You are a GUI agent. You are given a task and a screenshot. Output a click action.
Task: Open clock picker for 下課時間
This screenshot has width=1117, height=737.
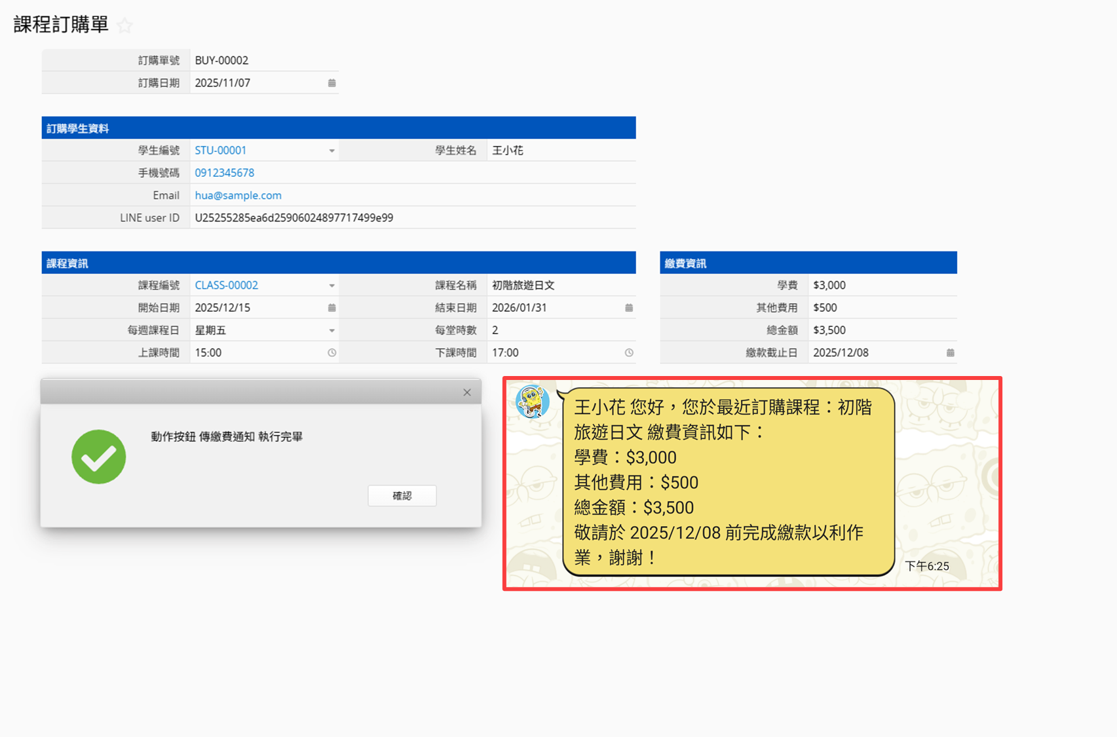point(628,353)
